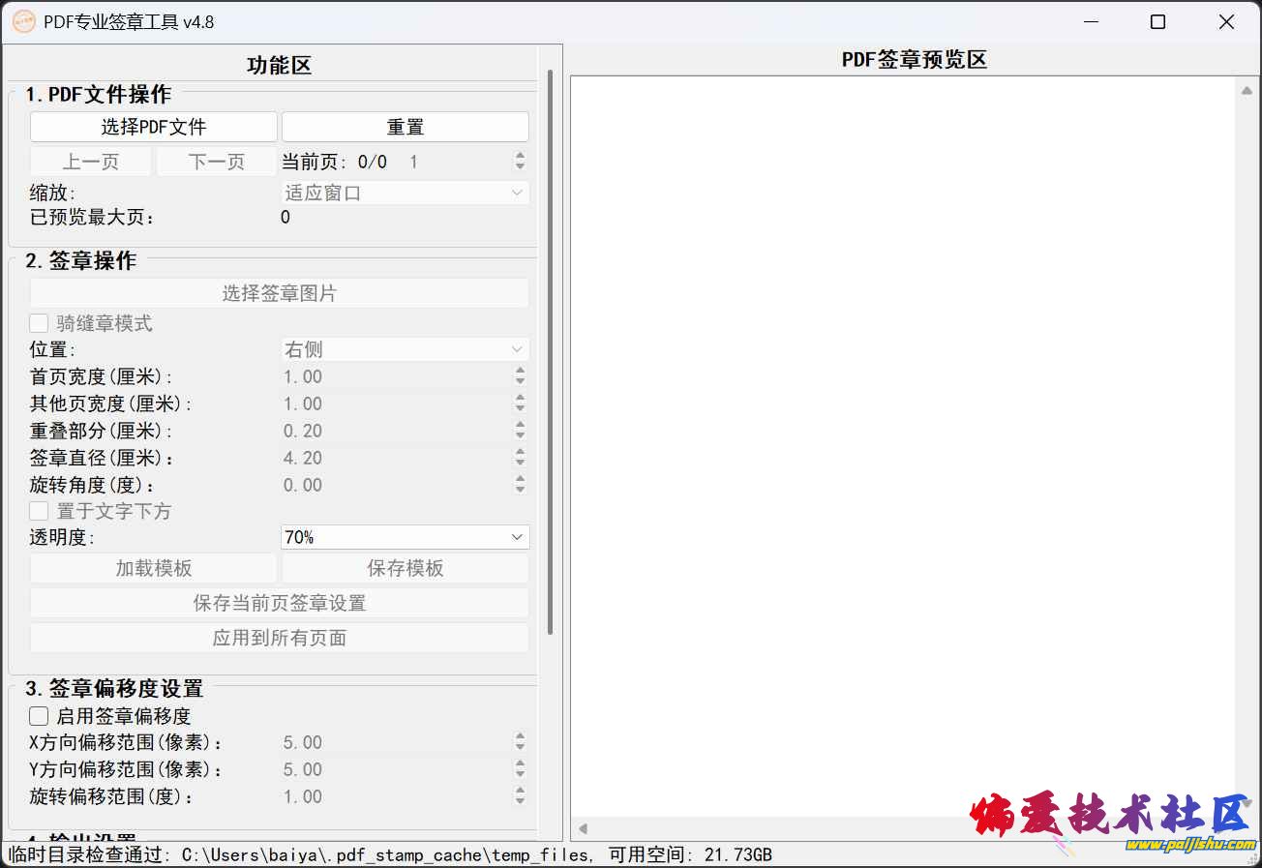
Task: Click the 签章直径 value field
Action: [395, 458]
